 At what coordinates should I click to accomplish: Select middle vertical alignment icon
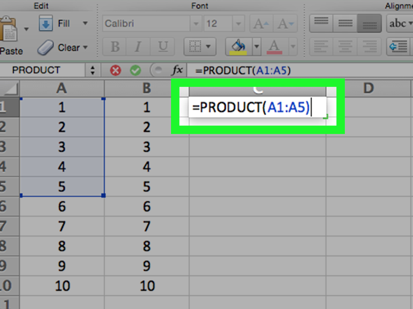click(345, 23)
